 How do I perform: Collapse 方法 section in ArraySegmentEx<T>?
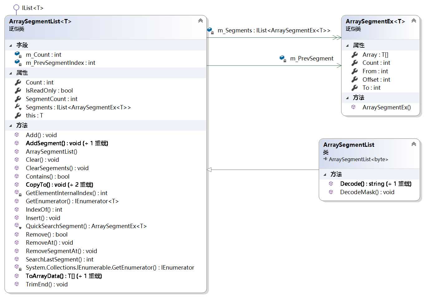[x=347, y=98]
